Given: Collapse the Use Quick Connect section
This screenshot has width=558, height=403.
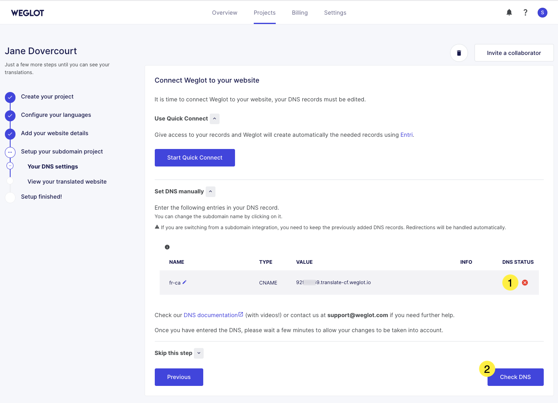Looking at the screenshot, I should pos(215,119).
